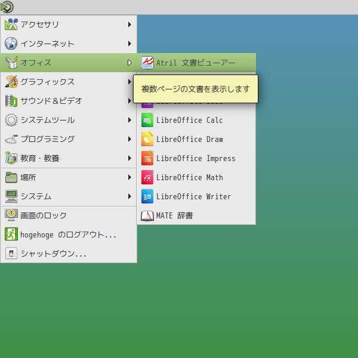Click the LibreOffice Draw icon
358x358 pixels.
point(147,139)
